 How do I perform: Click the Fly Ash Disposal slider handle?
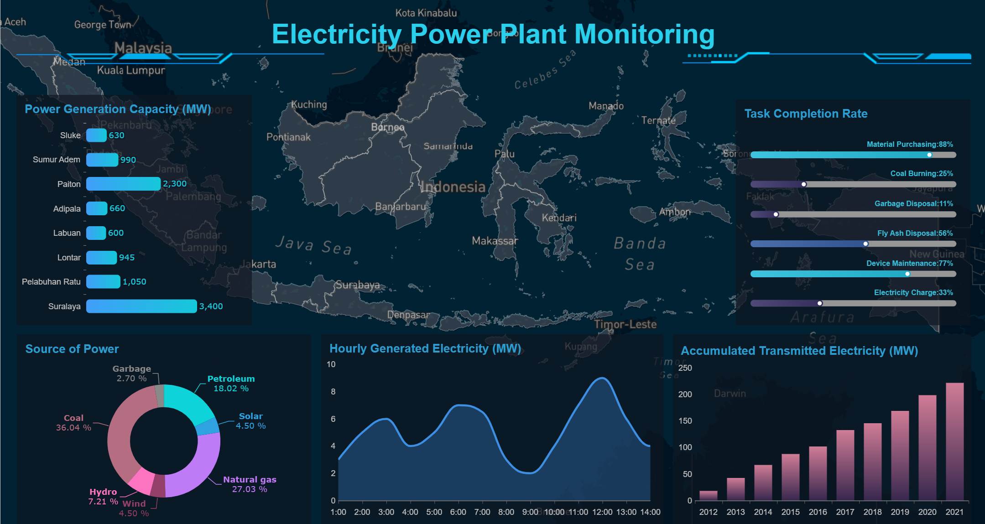coord(865,244)
